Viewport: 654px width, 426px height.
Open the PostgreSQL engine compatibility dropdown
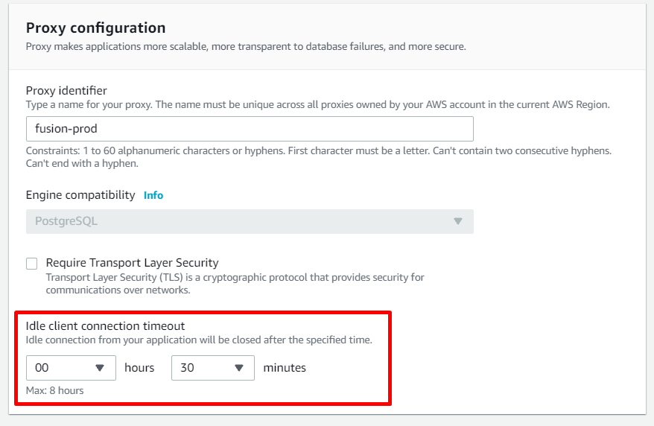[250, 221]
